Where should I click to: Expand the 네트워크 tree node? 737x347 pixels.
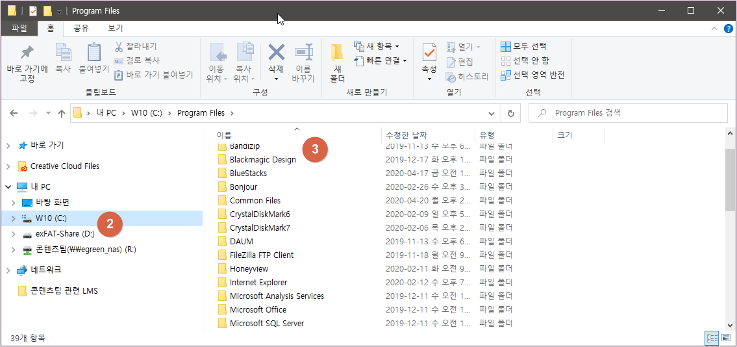coord(8,270)
